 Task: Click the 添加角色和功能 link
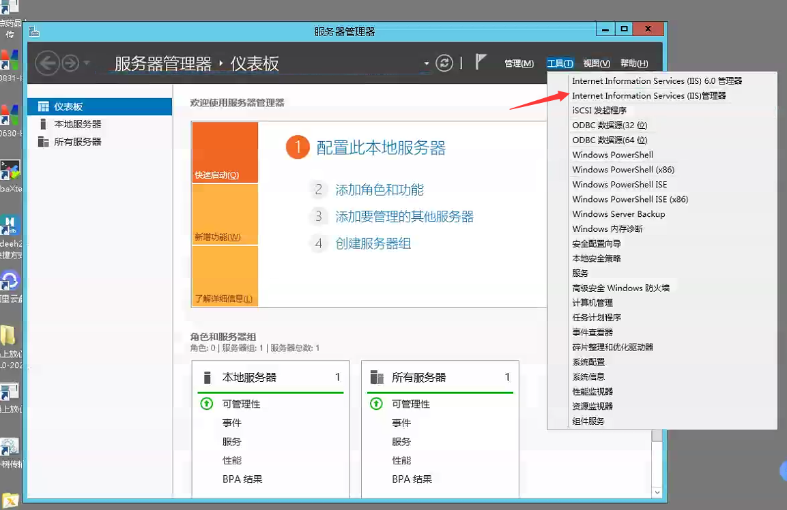coord(379,190)
